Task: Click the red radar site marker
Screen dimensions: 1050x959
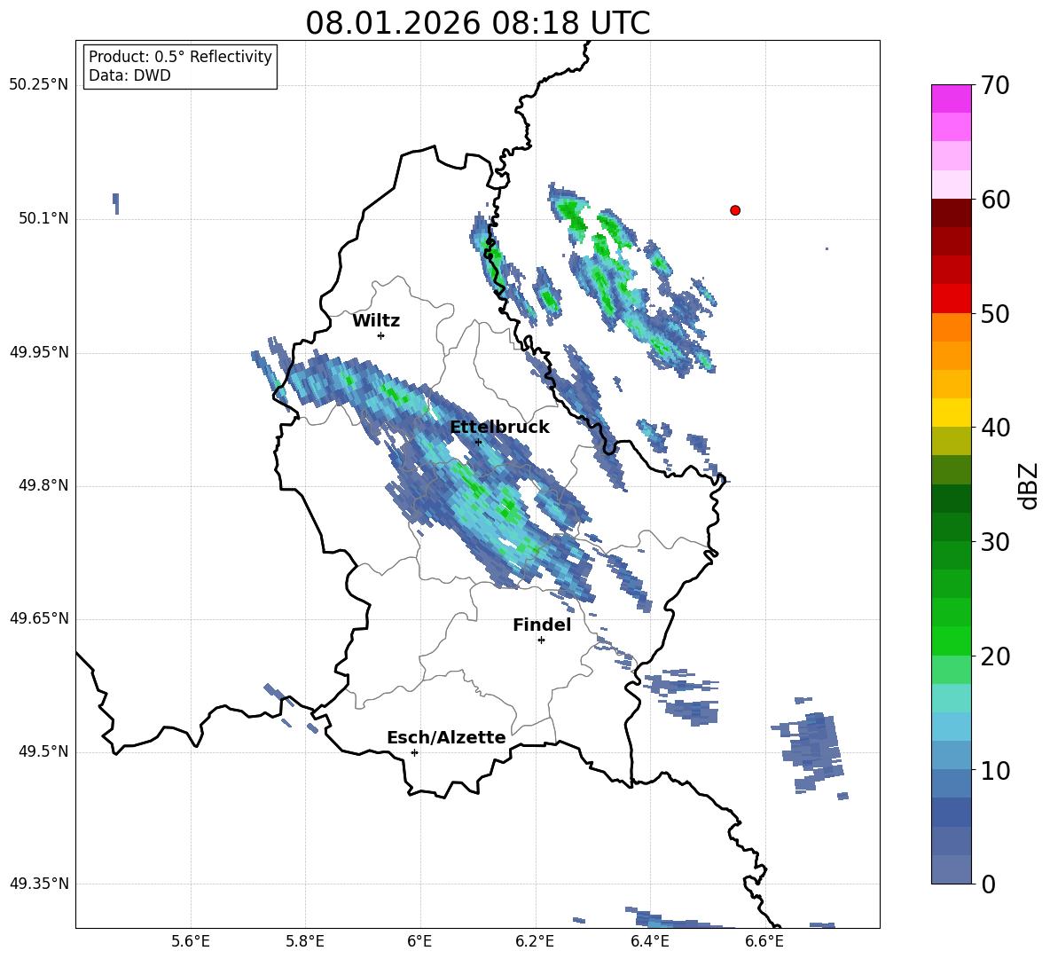Action: coord(735,210)
